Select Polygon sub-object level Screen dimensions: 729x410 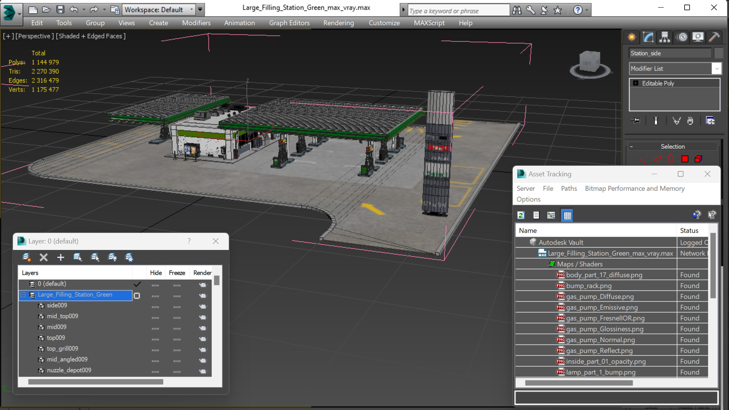(x=685, y=159)
